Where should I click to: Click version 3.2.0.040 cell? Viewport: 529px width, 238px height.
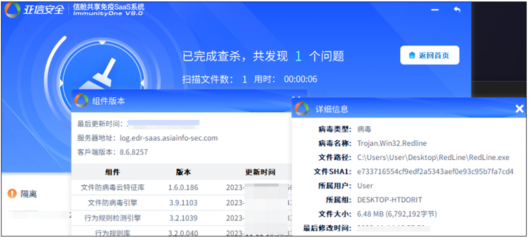183,233
